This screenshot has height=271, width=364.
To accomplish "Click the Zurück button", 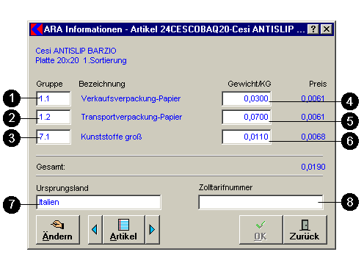I will click(x=305, y=230).
